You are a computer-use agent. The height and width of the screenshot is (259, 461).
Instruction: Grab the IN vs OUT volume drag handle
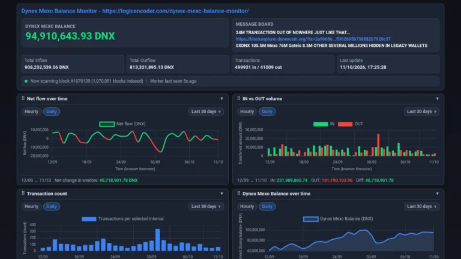(x=238, y=98)
